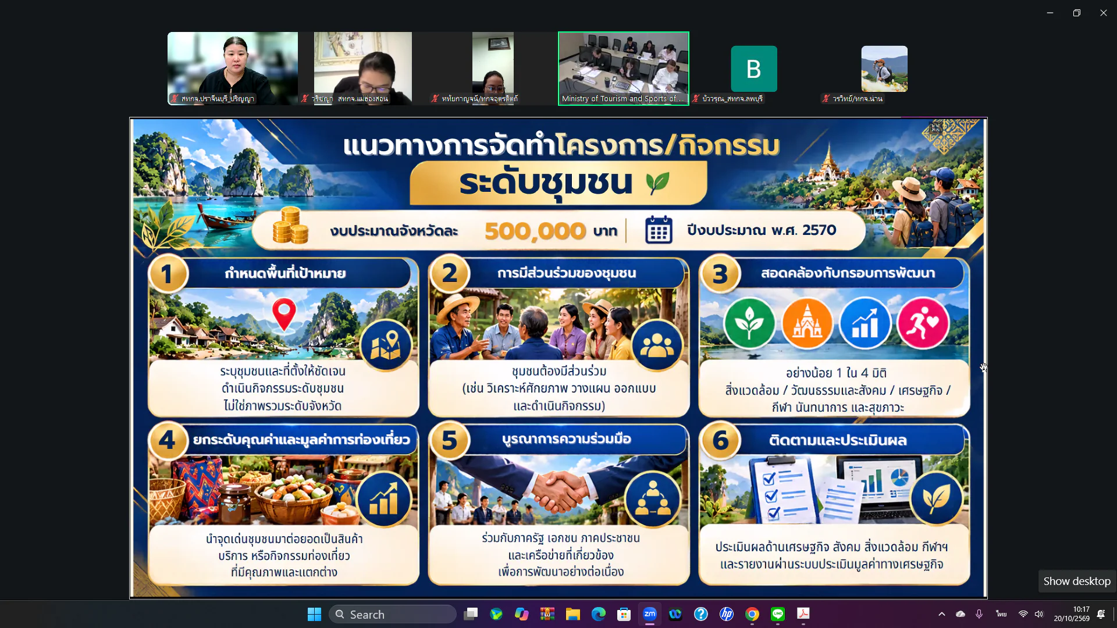This screenshot has width=1117, height=628.
Task: Launch Copilot from the taskbar
Action: 522,614
